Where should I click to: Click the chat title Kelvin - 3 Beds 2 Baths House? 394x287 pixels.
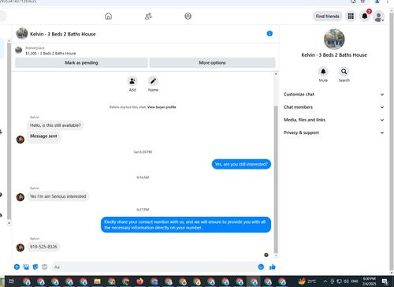[63, 34]
